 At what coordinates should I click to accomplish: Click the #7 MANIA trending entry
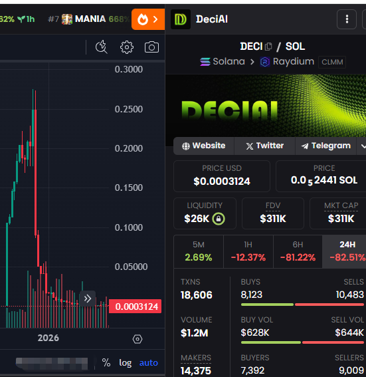(89, 19)
